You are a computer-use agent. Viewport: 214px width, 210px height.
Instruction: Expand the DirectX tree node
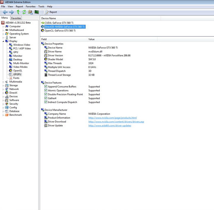coord(3,93)
